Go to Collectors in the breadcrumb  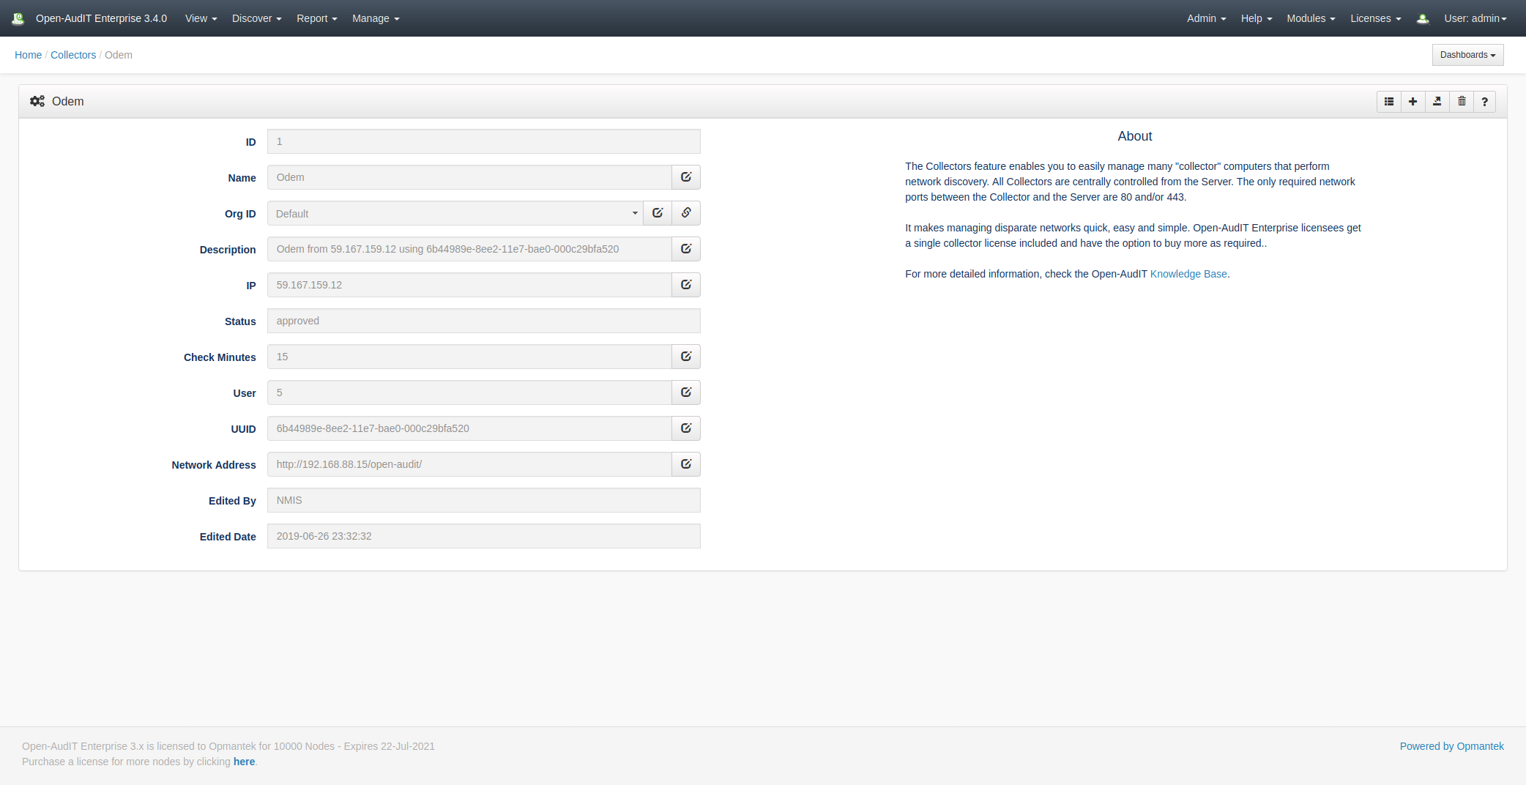73,55
